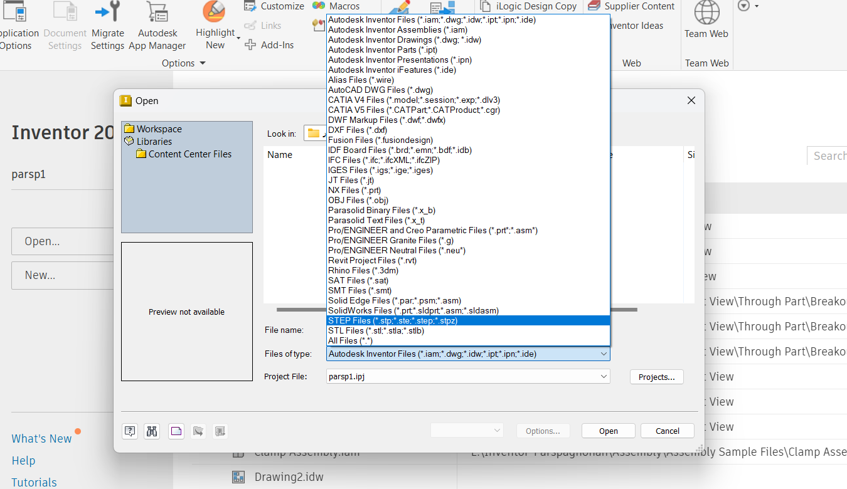Click Find binoculars icon in Open dialog
This screenshot has width=847, height=489.
point(152,431)
